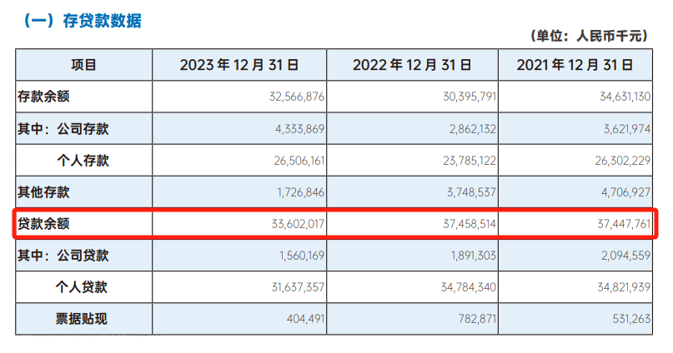Click the 存款余额 row label
This screenshot has height=353, width=673.
(x=43, y=97)
